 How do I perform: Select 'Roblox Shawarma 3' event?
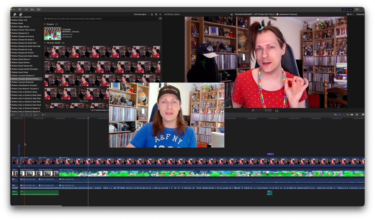pyautogui.click(x=20, y=33)
